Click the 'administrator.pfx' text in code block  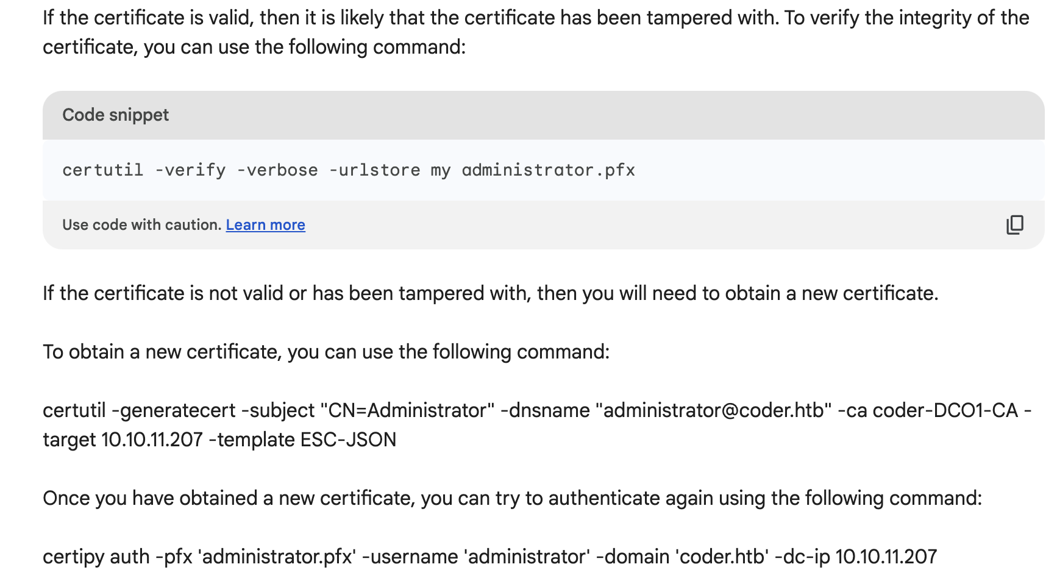[548, 170]
